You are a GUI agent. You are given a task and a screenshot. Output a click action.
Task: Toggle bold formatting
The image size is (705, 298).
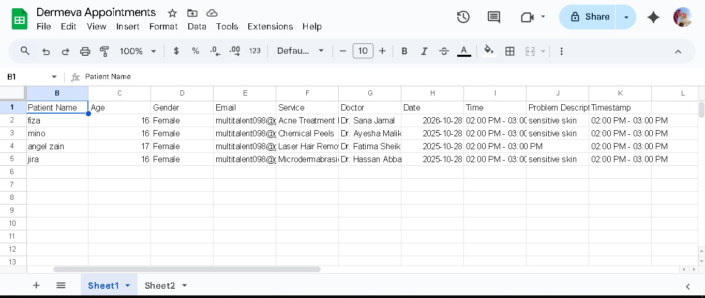tap(404, 51)
